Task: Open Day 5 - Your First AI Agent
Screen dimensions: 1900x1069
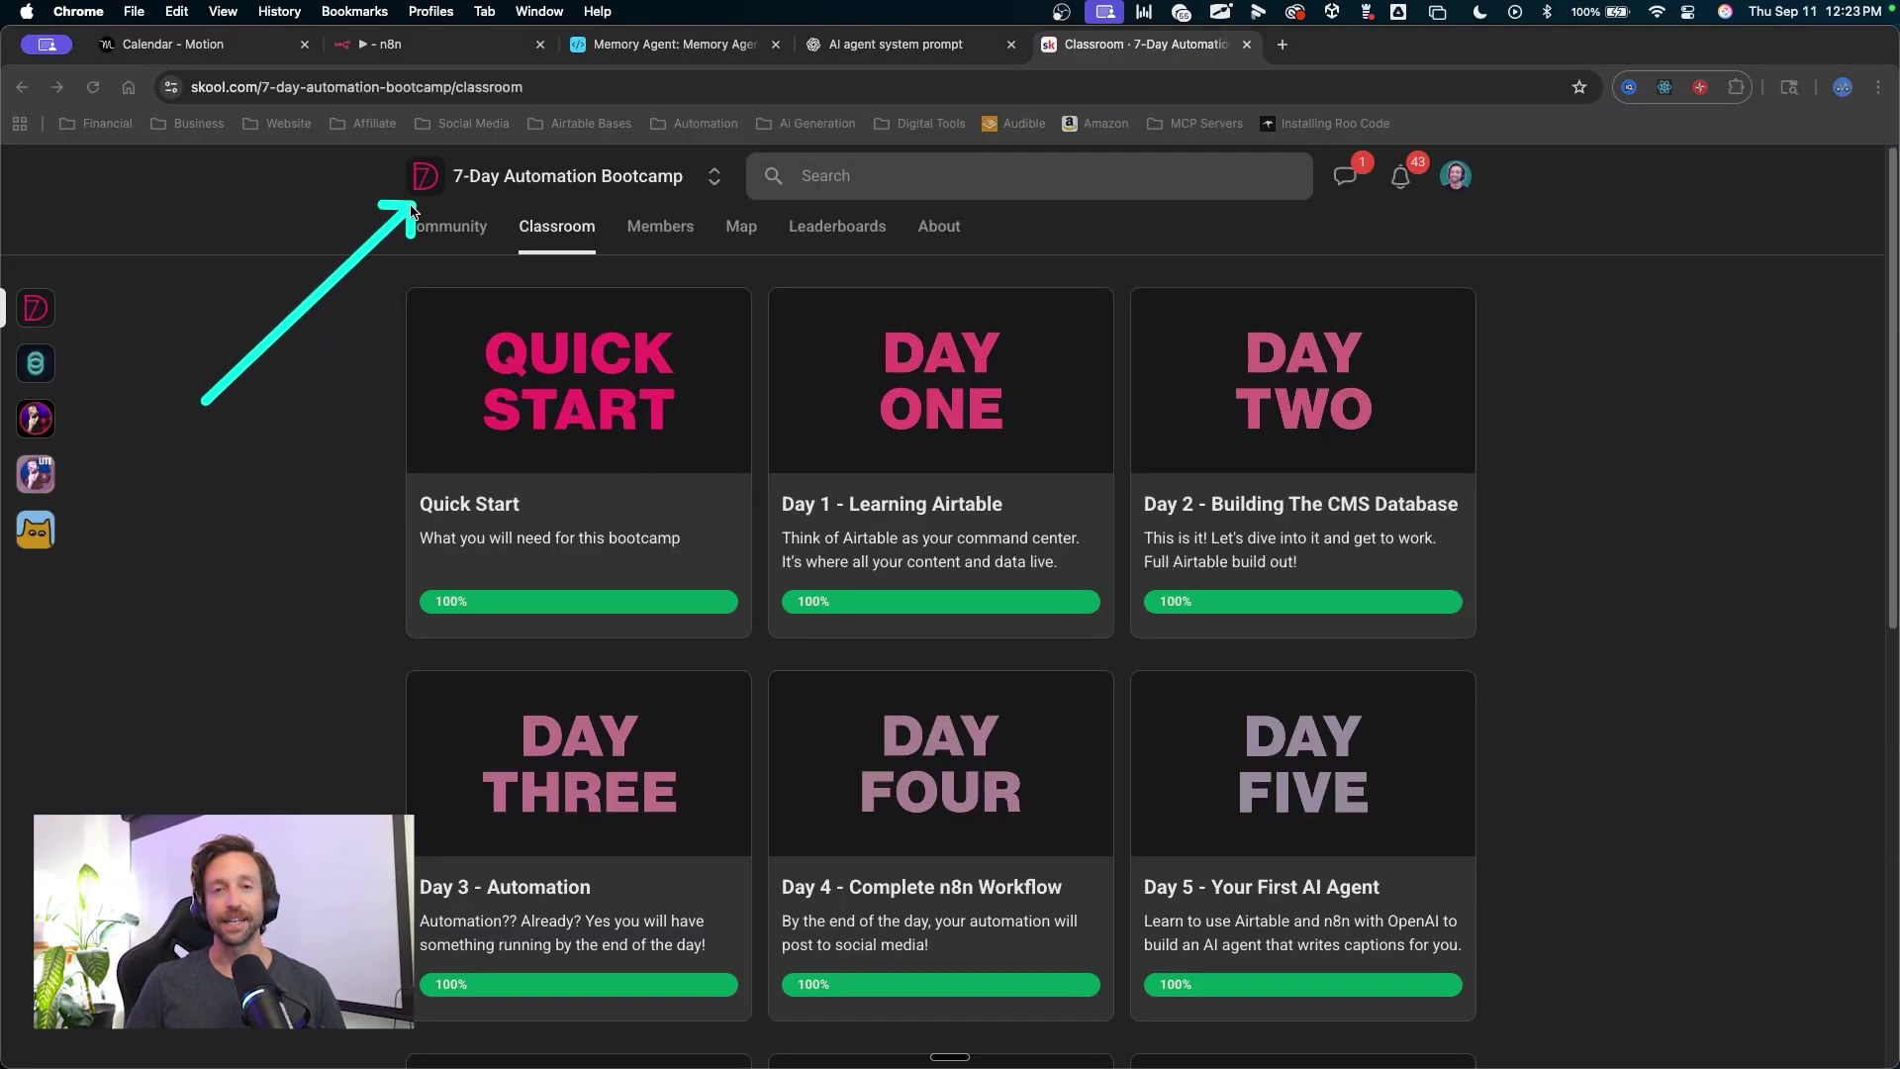Action: [1261, 887]
